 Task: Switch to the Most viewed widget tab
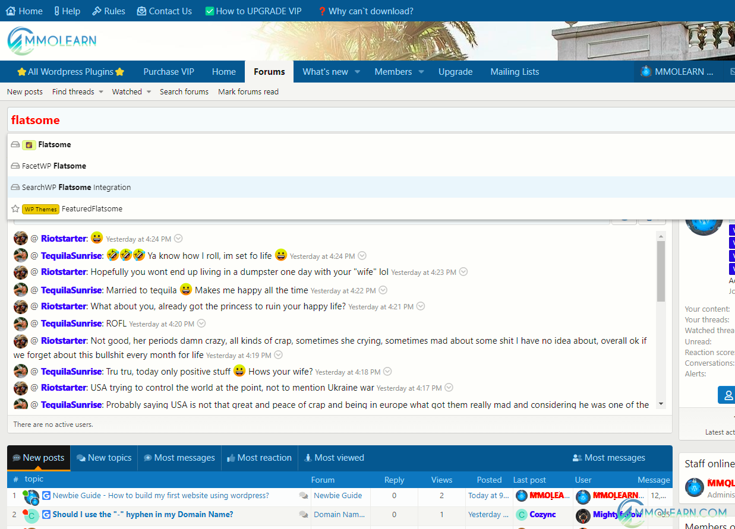[334, 458]
